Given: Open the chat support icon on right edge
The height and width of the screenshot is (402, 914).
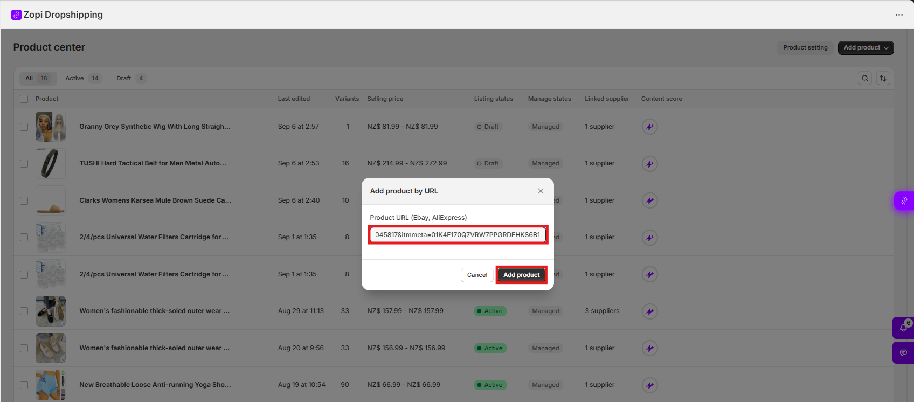Looking at the screenshot, I should pos(903,353).
